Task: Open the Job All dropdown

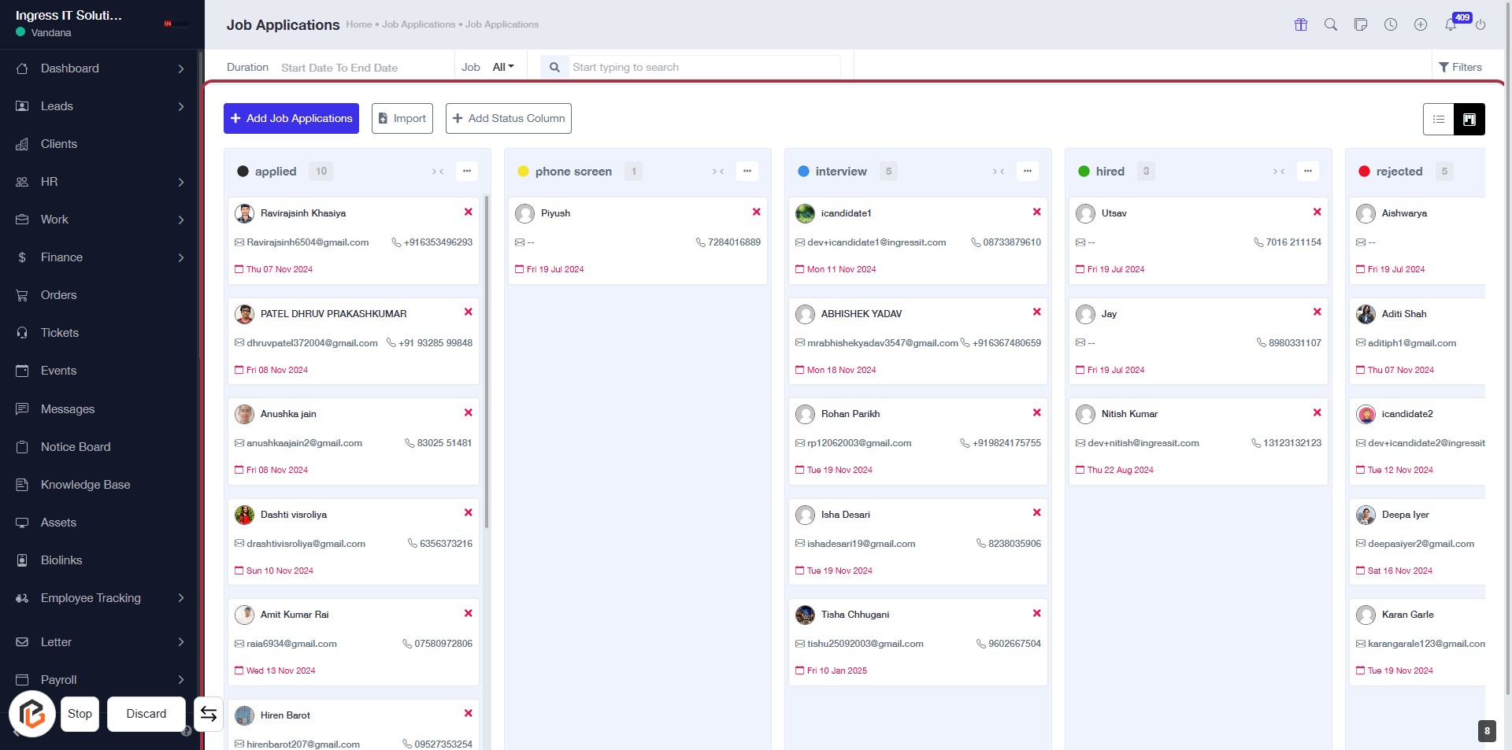Action: 502,67
